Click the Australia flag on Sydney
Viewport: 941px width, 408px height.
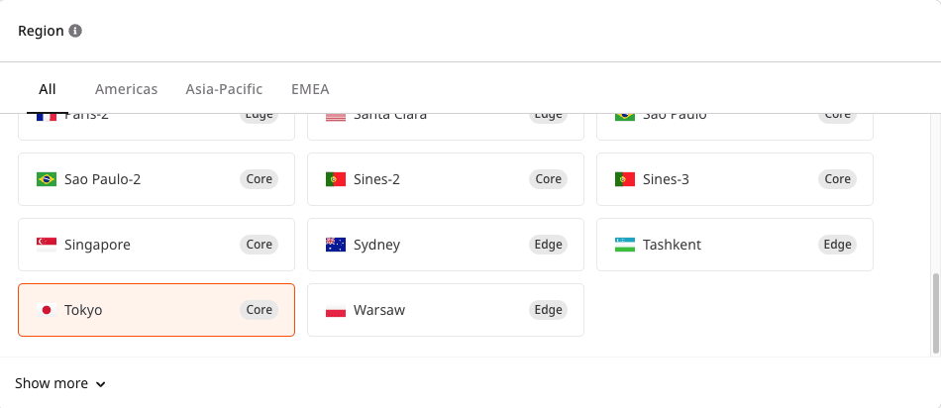tap(335, 245)
